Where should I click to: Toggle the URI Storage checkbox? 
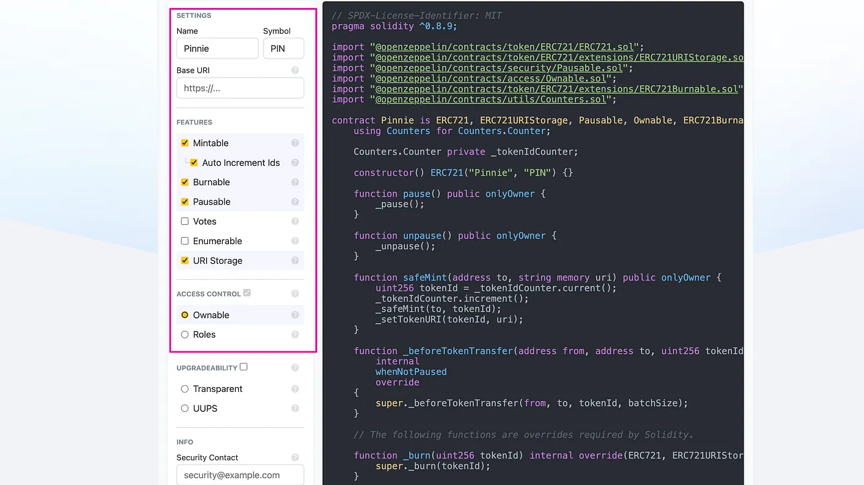tap(185, 261)
